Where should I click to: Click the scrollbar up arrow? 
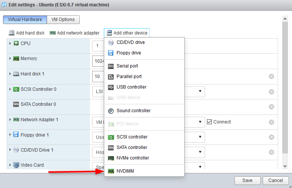[x=285, y=19]
